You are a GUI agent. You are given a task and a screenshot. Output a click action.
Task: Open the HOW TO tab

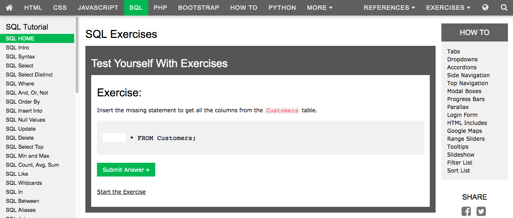(x=244, y=8)
